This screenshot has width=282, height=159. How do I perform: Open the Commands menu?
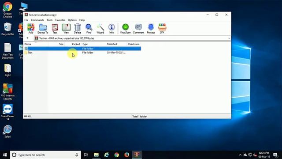coord(37,20)
